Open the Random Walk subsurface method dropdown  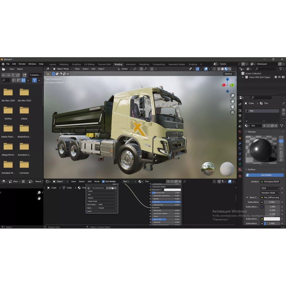click(270, 193)
